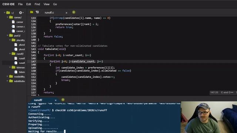Open the file tree gear settings menu
The width and height of the screenshot is (237, 133).
coord(21,13)
